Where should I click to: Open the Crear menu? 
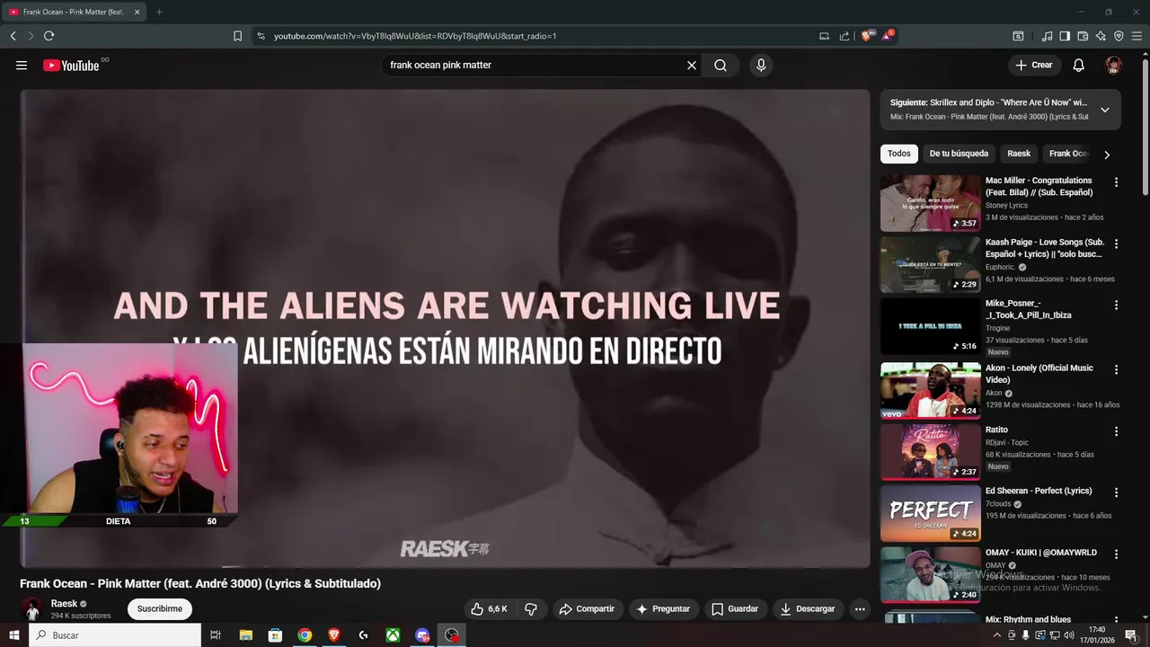pos(1034,65)
